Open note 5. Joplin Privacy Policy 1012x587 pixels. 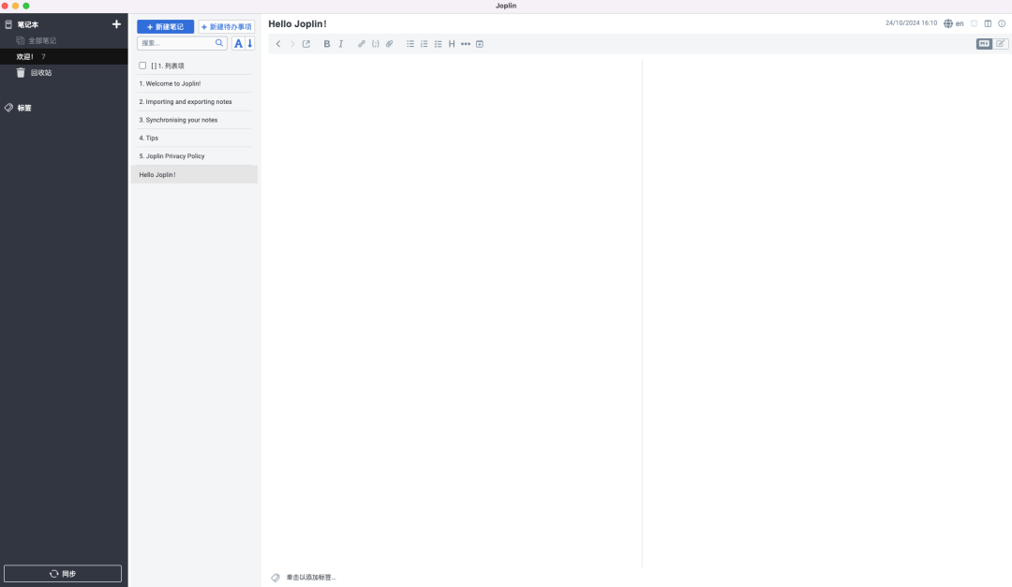194,156
